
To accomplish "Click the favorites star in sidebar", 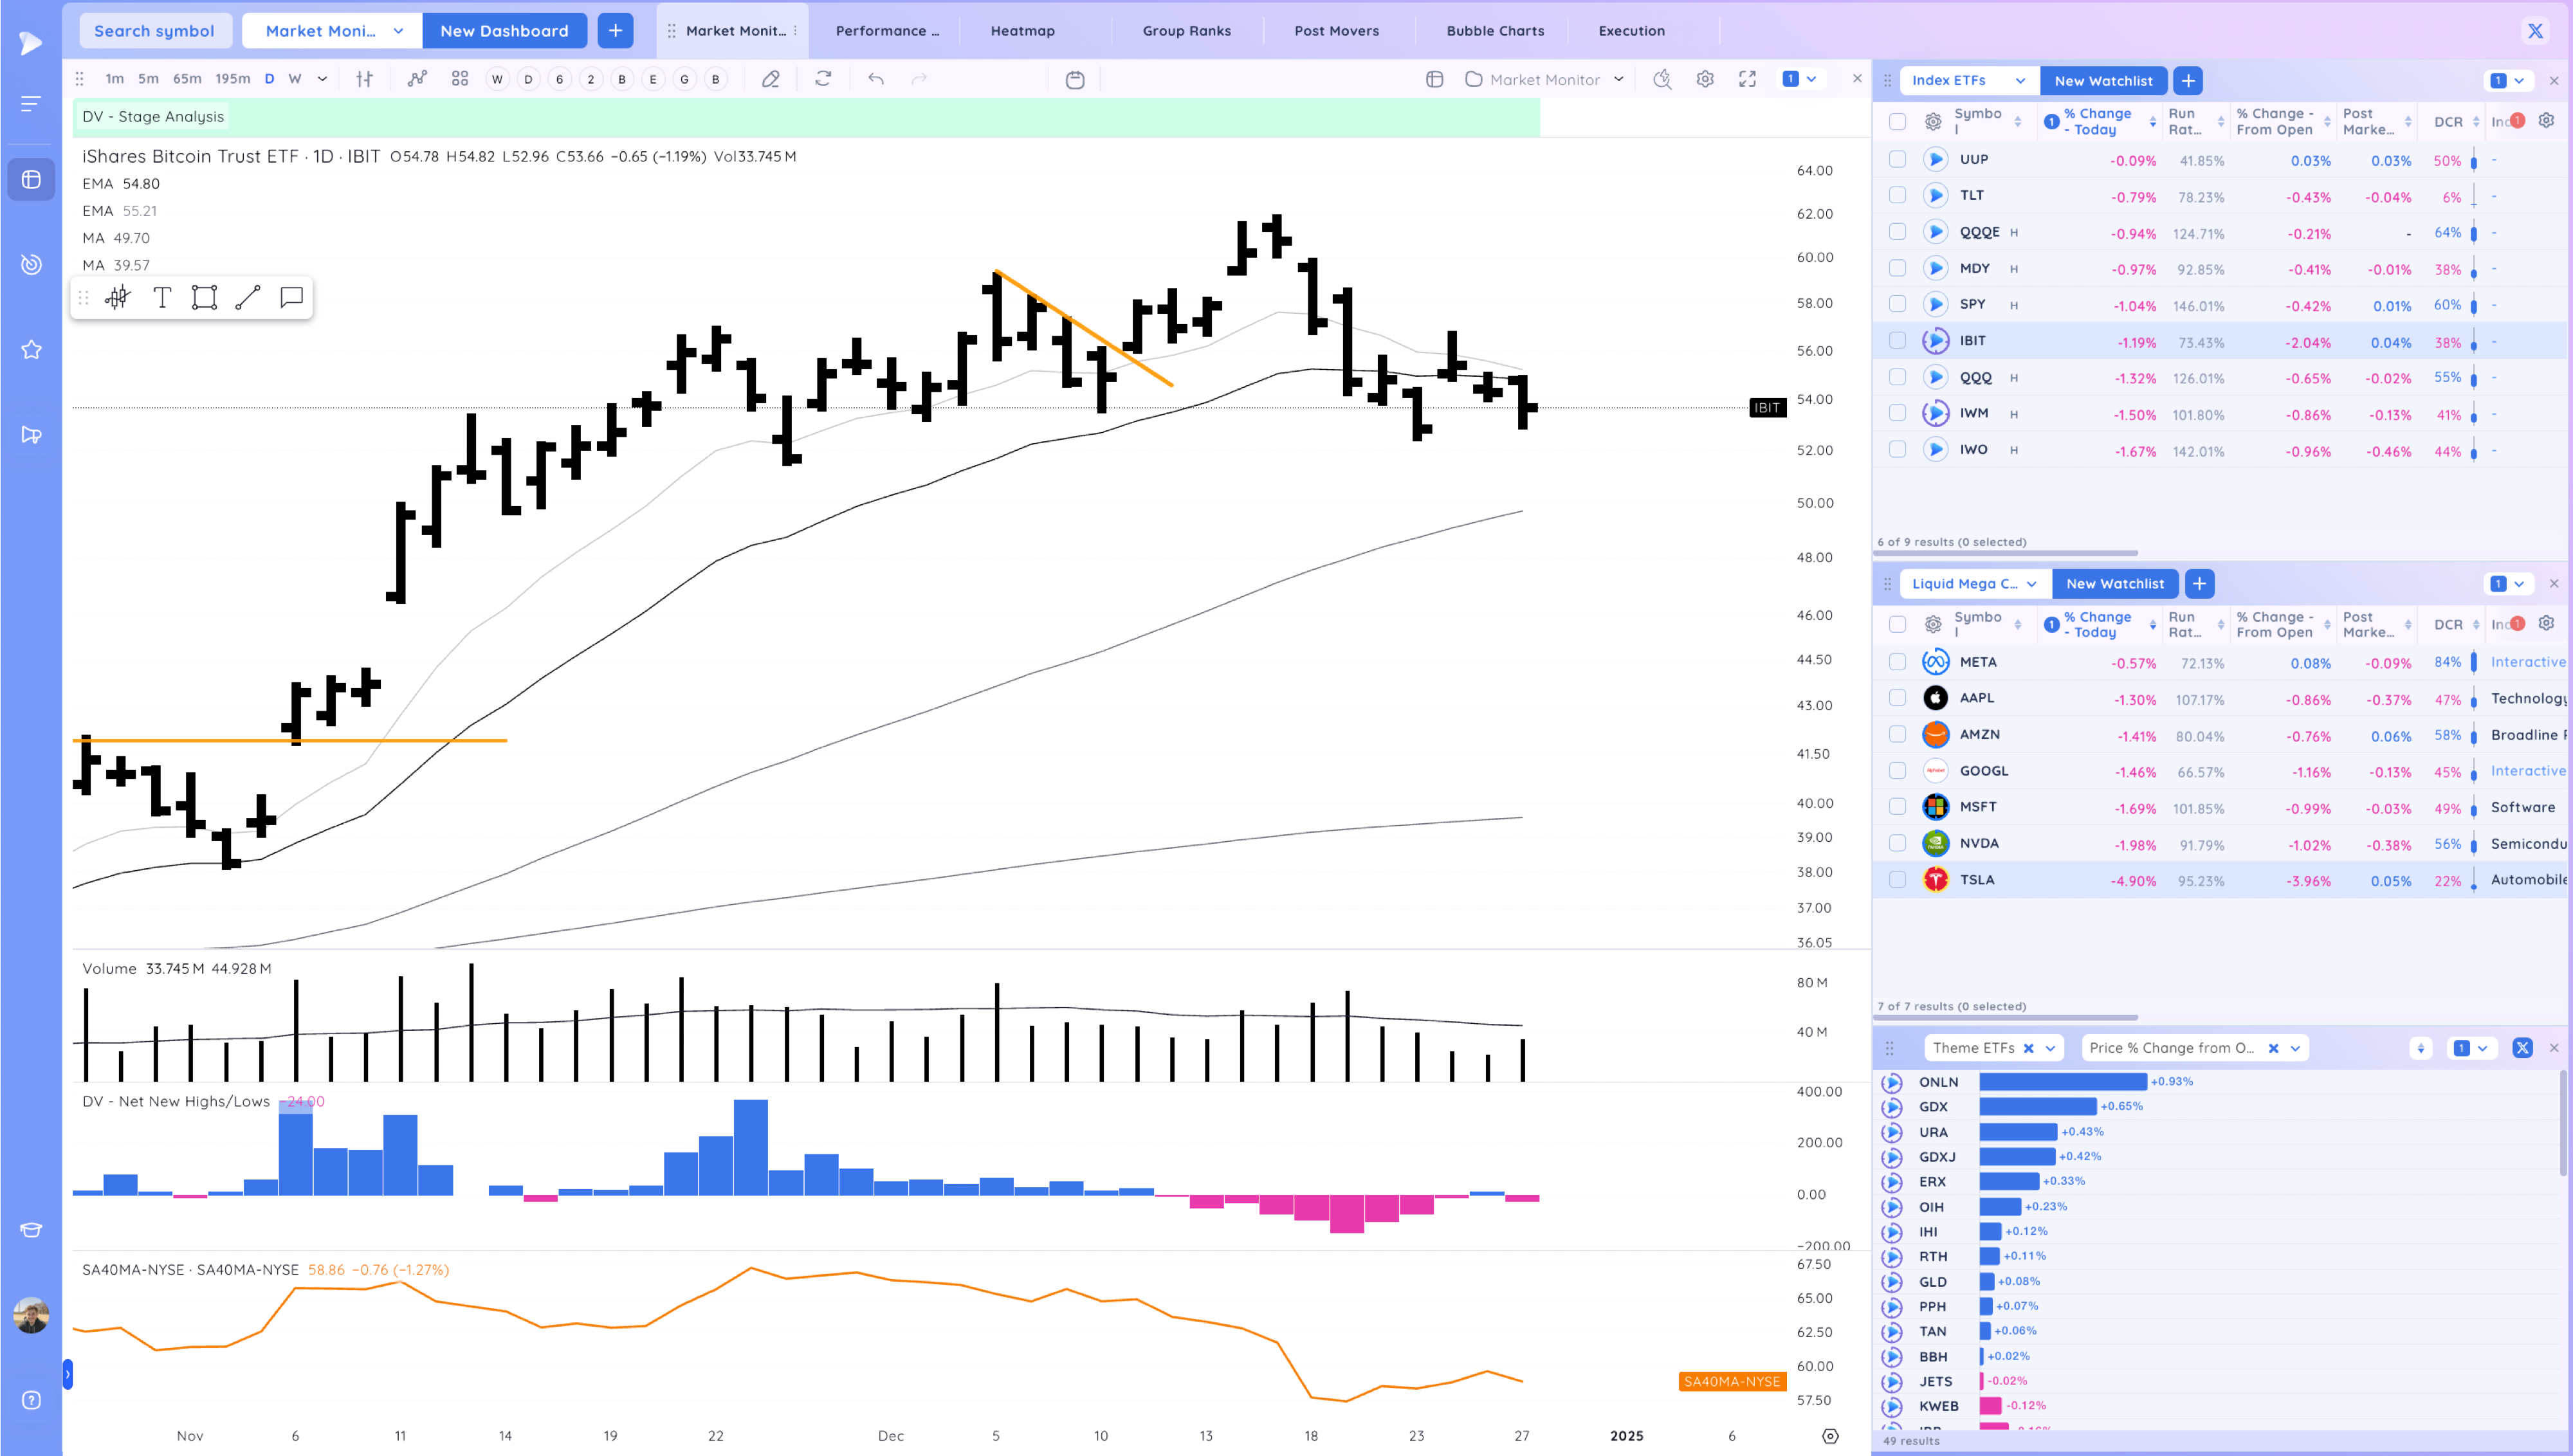I will 31,350.
